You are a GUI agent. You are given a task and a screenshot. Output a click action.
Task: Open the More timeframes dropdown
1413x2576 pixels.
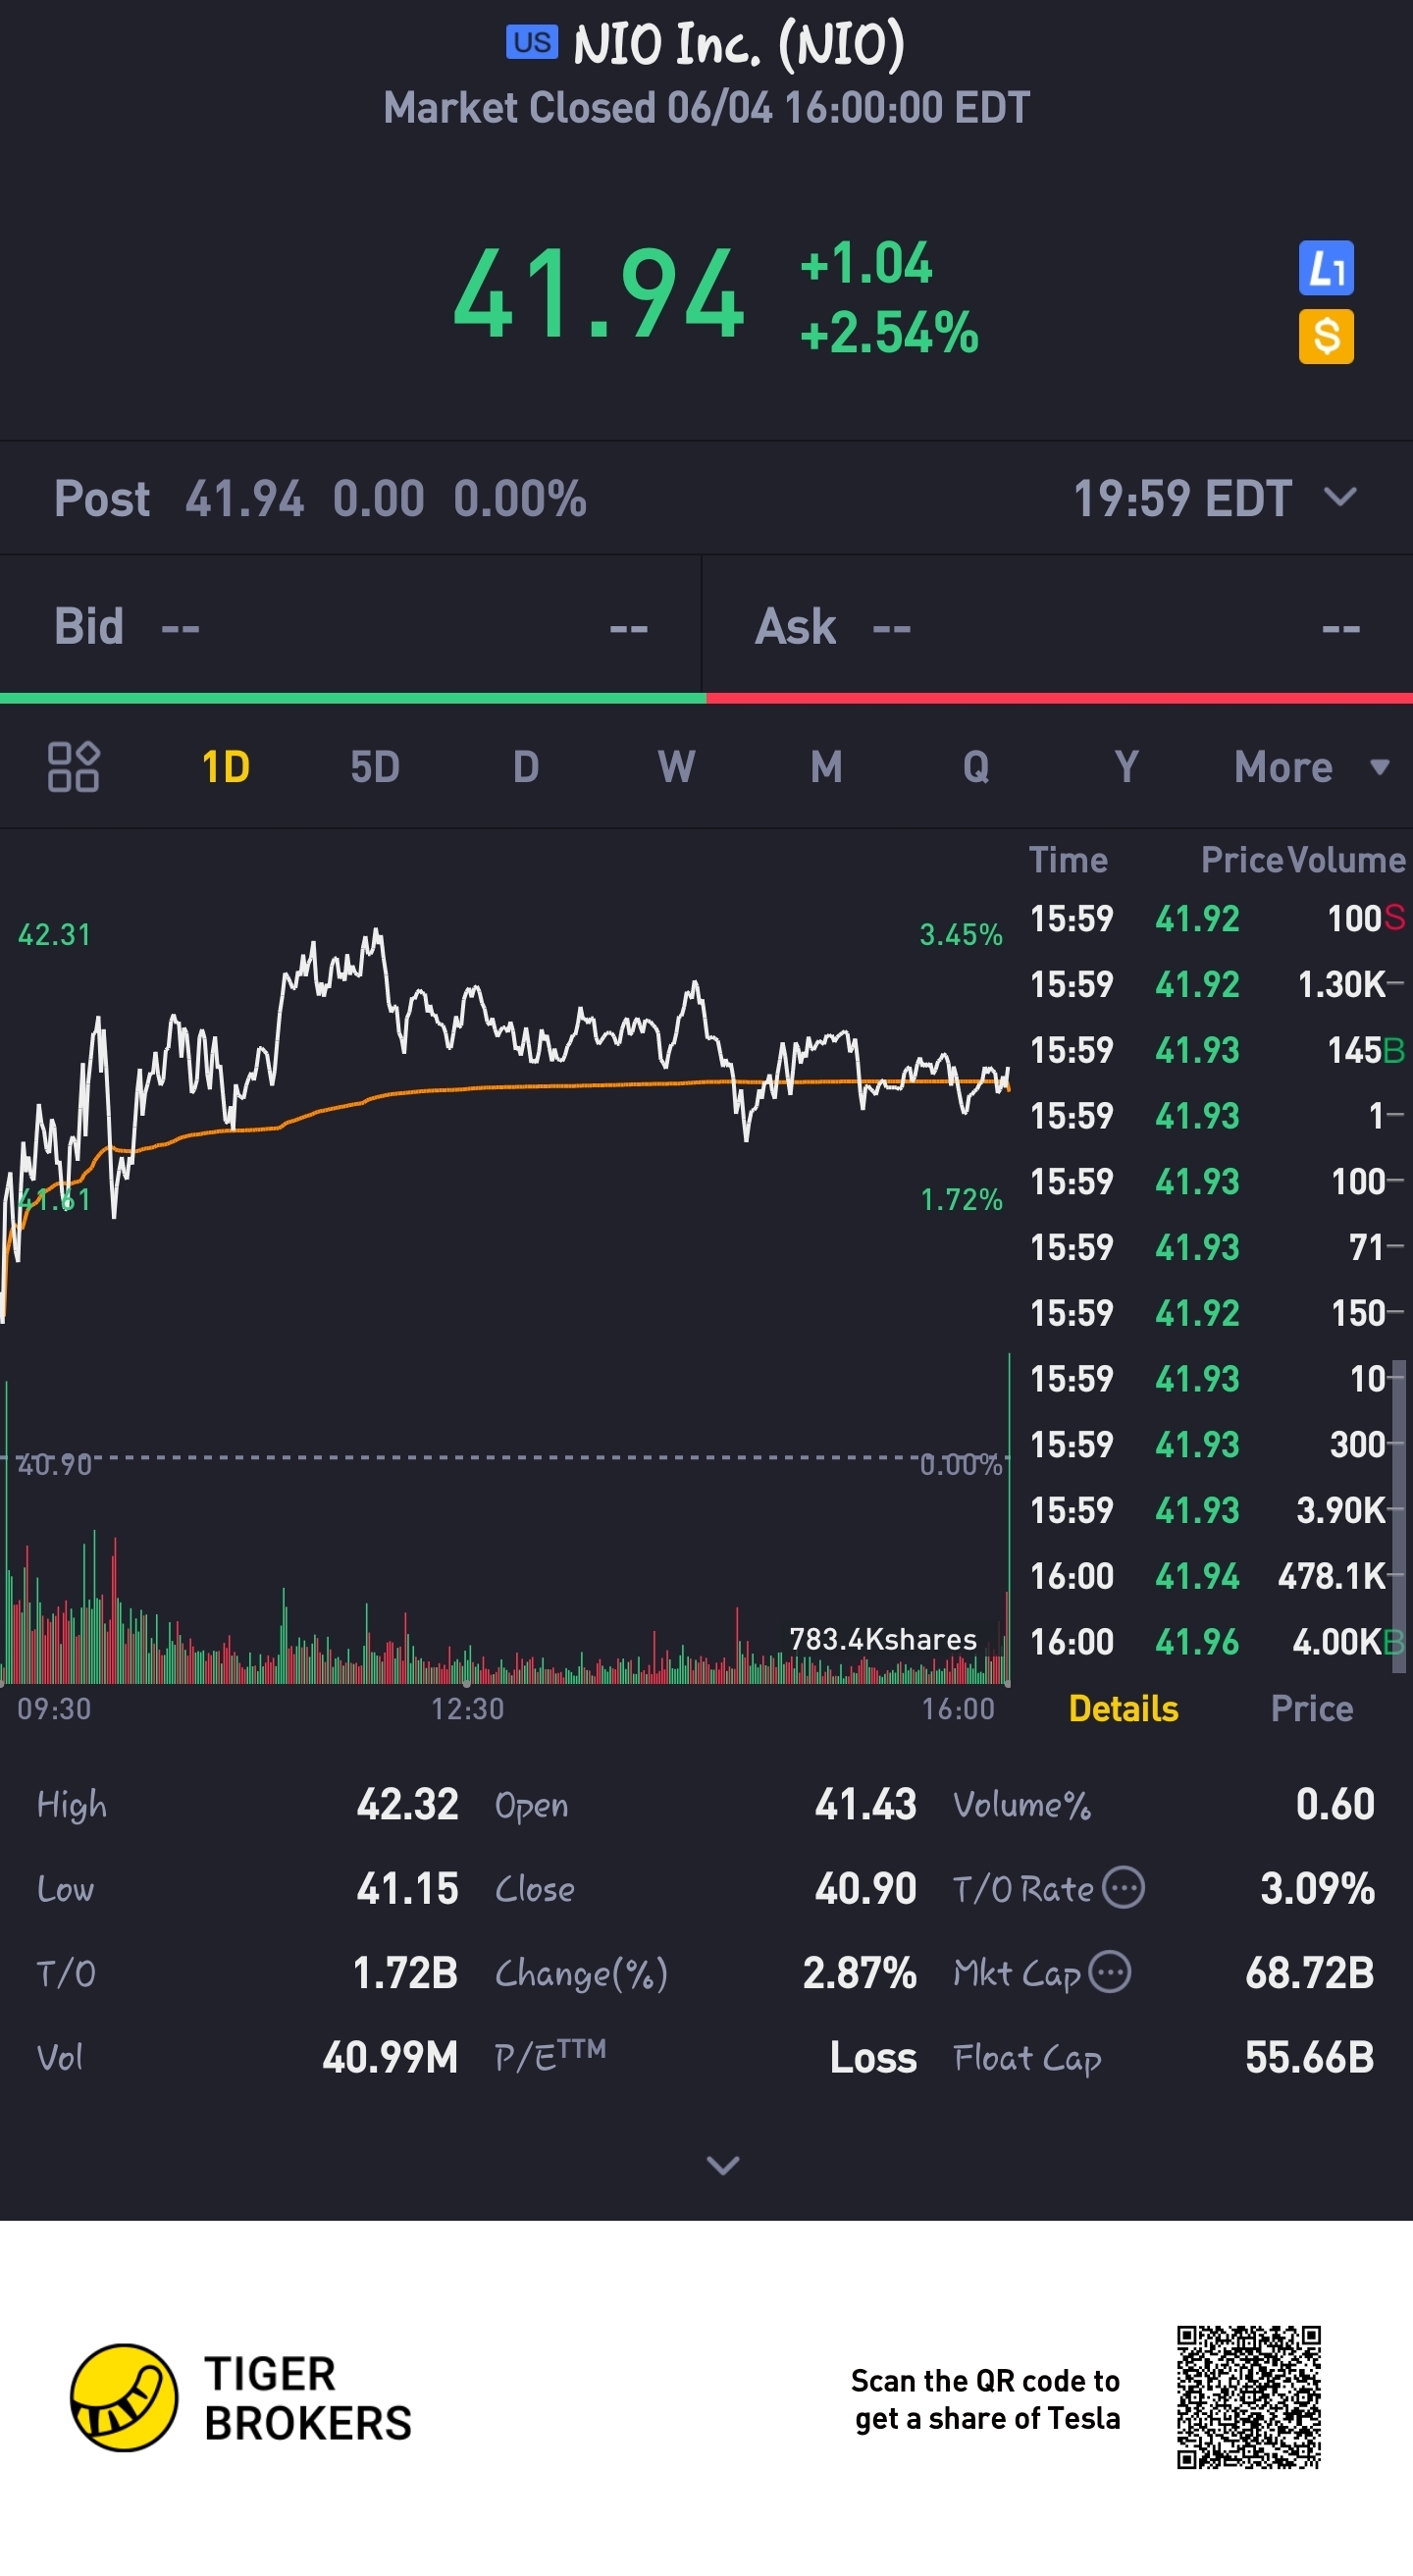tap(1310, 767)
